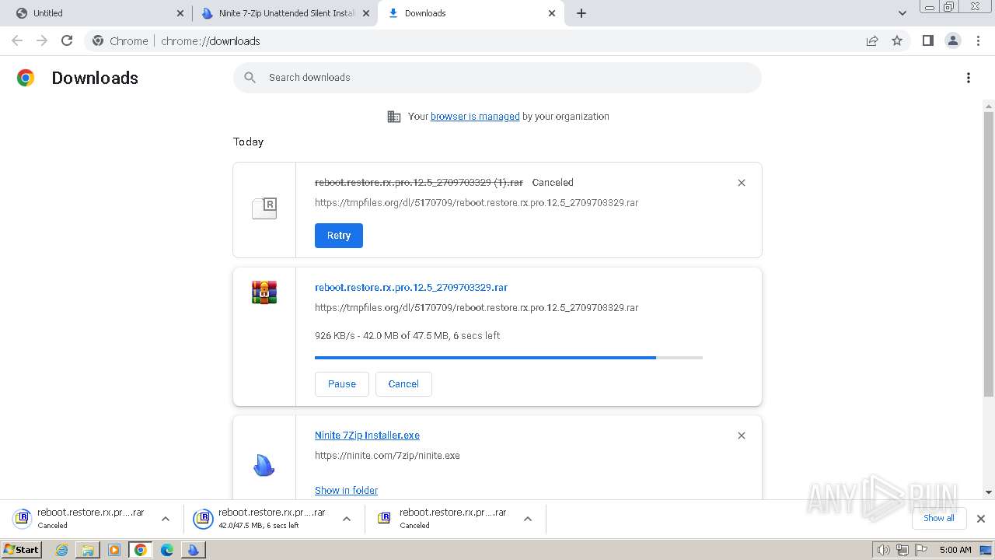Select the Downloads tab
The image size is (995, 560).
point(470,13)
